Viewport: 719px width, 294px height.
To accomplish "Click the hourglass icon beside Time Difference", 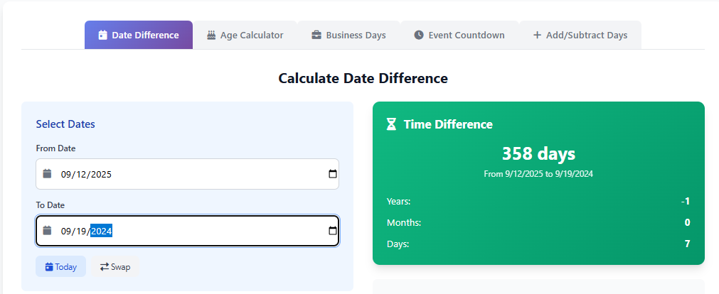I will tap(391, 124).
